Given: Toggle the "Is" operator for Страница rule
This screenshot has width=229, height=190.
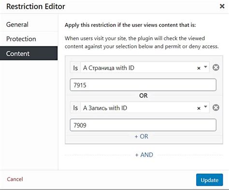Looking at the screenshot, I should point(75,68).
